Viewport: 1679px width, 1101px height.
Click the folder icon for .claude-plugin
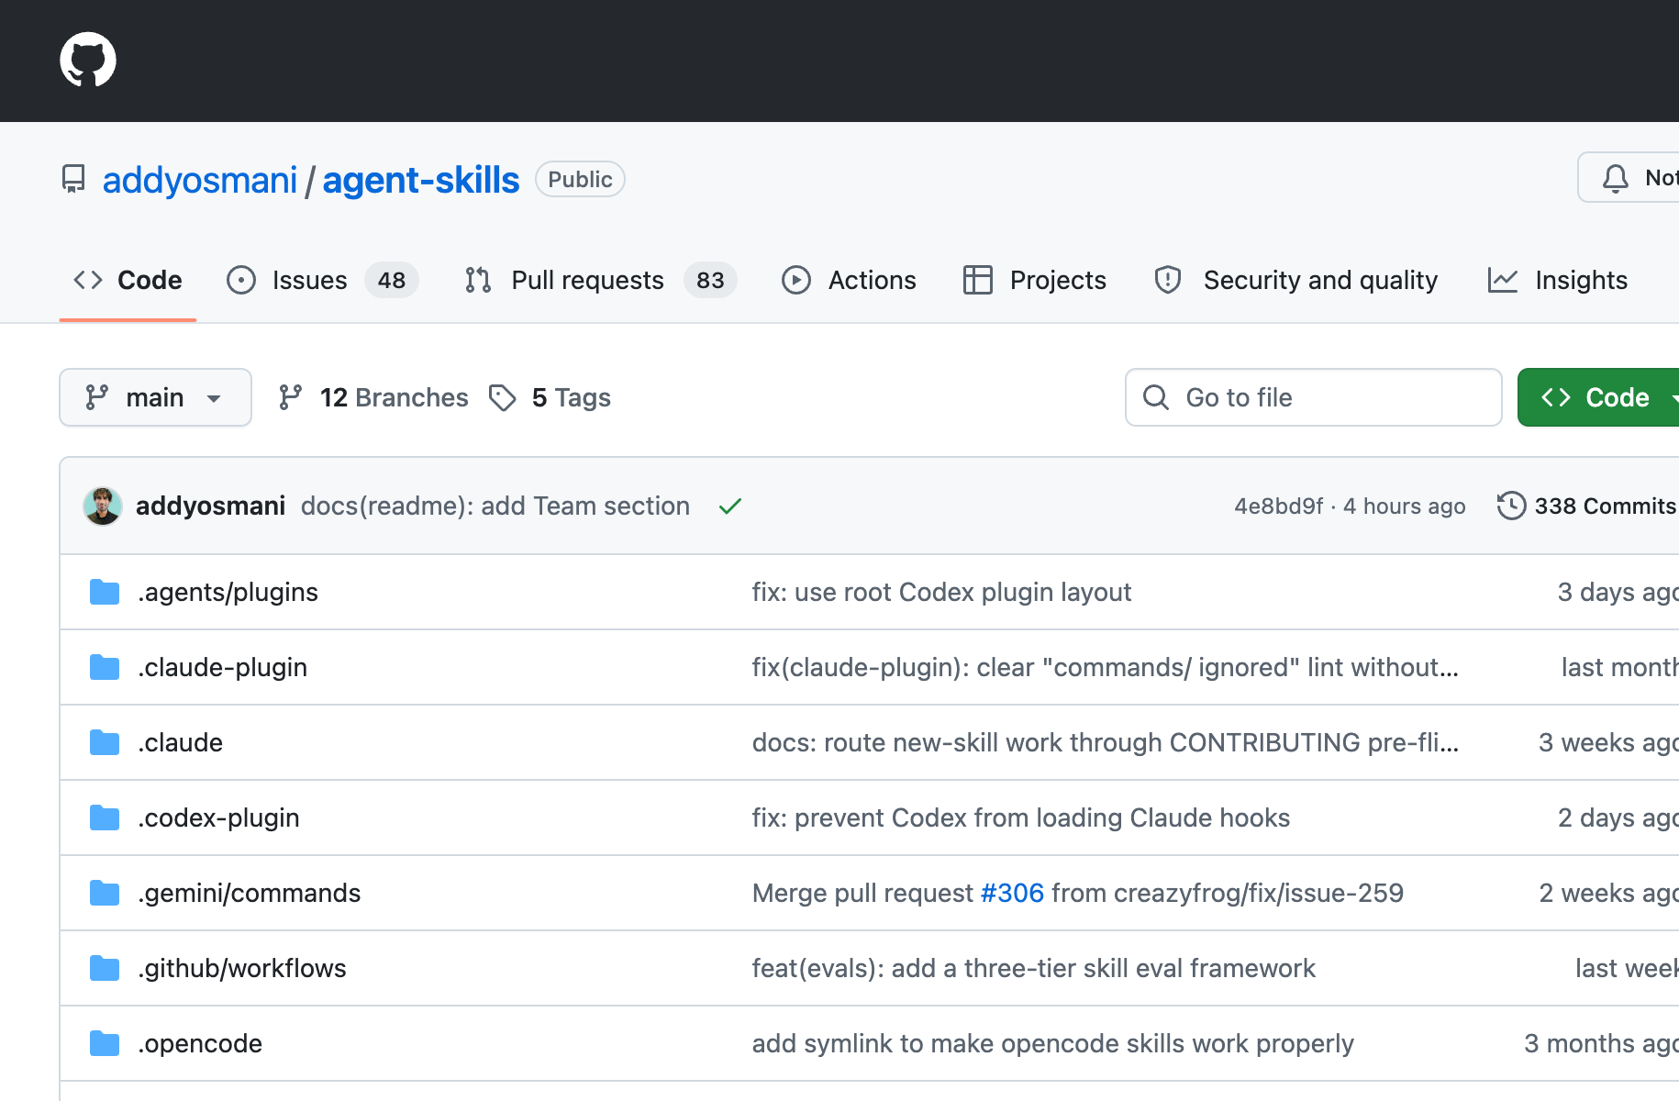[105, 667]
